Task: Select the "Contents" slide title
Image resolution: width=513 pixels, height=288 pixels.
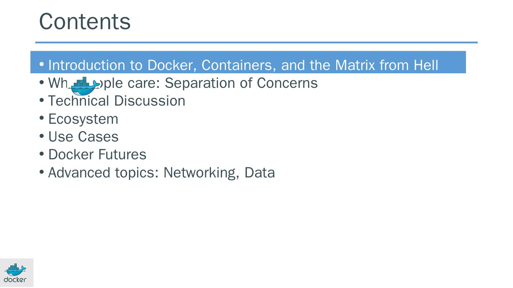Action: click(85, 21)
